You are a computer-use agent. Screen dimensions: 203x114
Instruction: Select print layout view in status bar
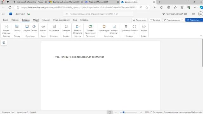(109, 112)
